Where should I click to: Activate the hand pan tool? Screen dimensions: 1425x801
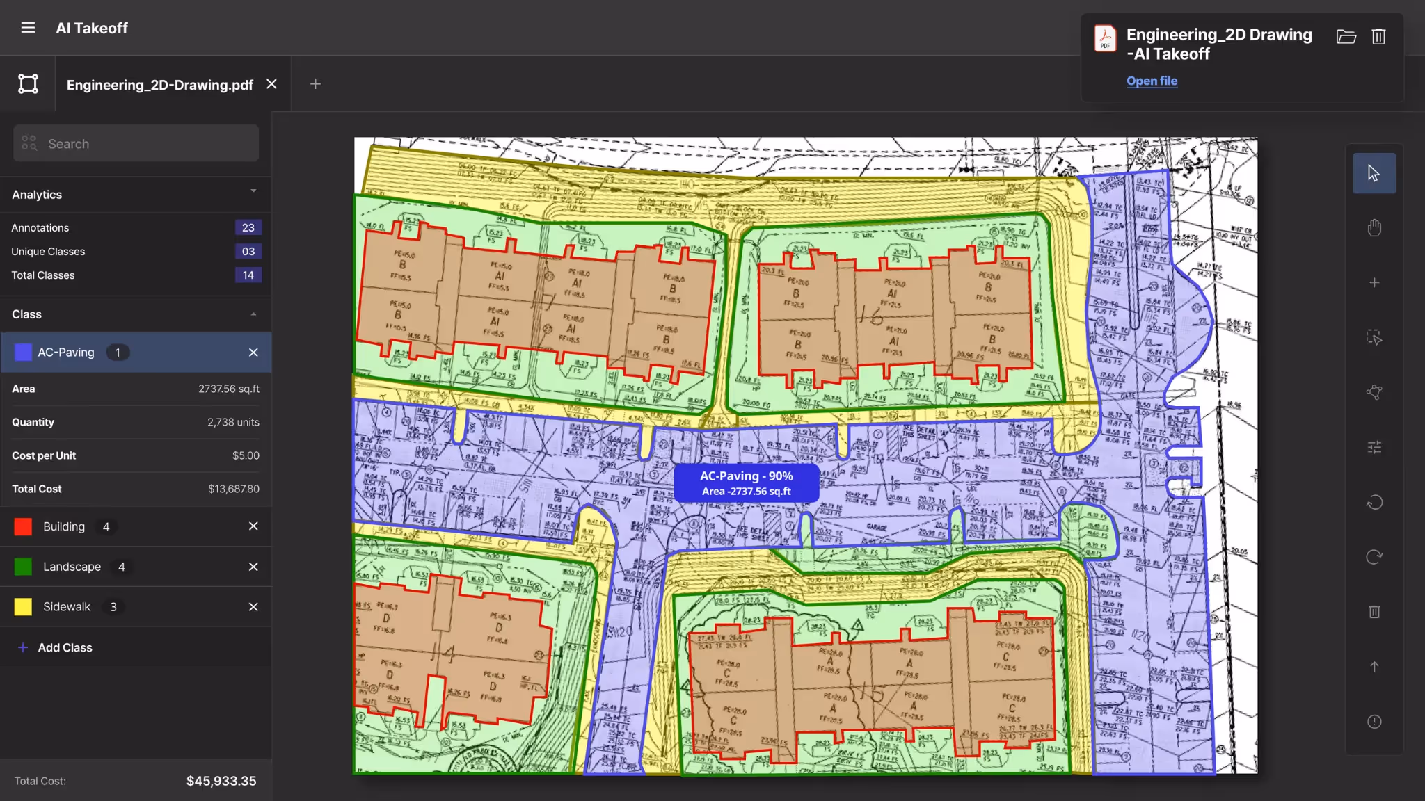[1374, 228]
